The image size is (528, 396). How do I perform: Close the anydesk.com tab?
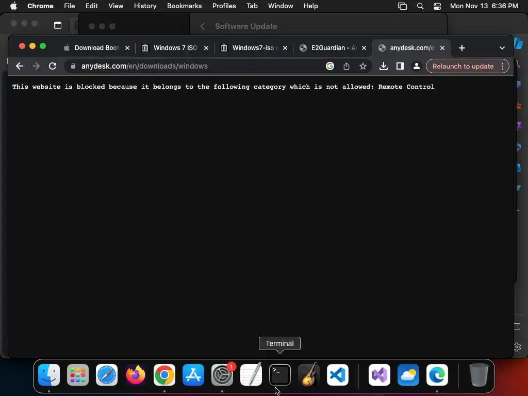point(442,48)
